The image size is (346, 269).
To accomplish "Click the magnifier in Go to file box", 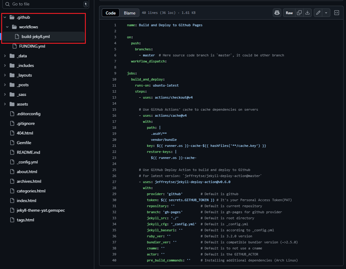I will click(7, 4).
